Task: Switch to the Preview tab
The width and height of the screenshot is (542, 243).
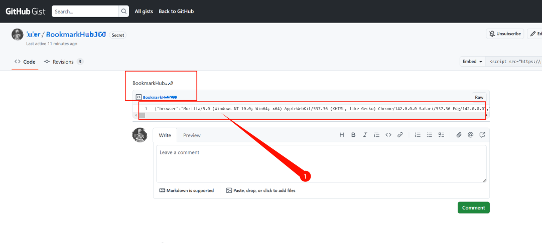Action: [192, 135]
